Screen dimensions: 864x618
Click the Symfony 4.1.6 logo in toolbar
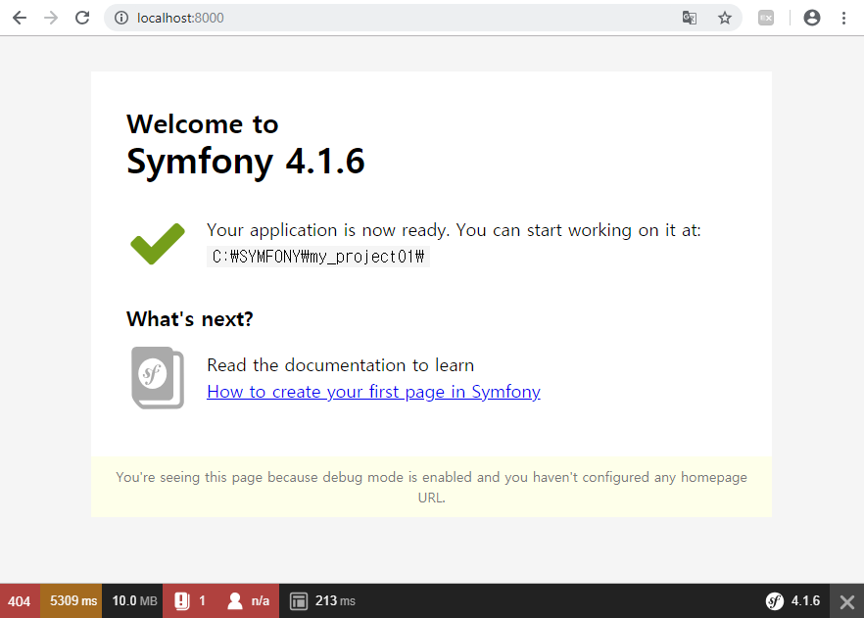(x=793, y=600)
